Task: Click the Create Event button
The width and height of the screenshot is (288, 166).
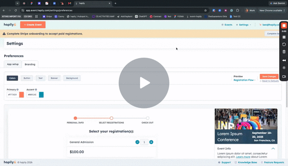Action: 33,25
